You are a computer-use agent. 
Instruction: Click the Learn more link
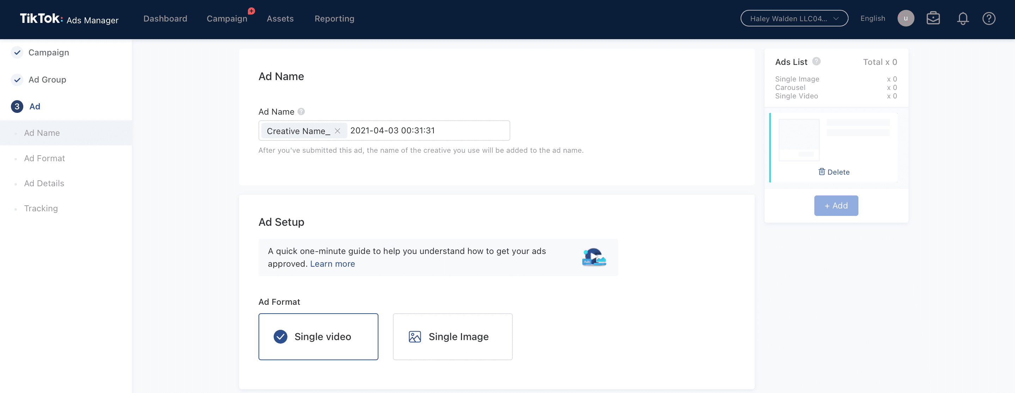332,264
